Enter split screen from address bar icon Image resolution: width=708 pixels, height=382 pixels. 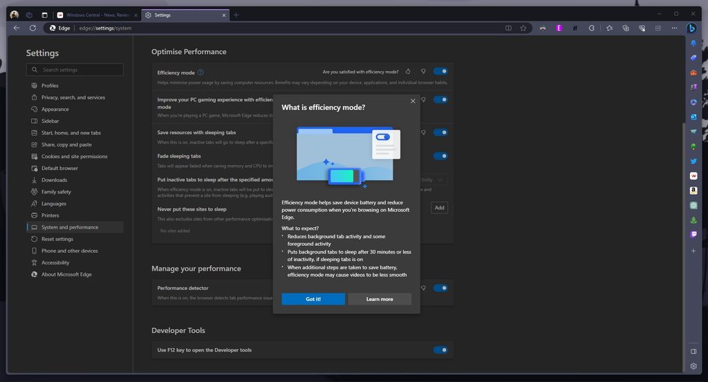pos(508,28)
